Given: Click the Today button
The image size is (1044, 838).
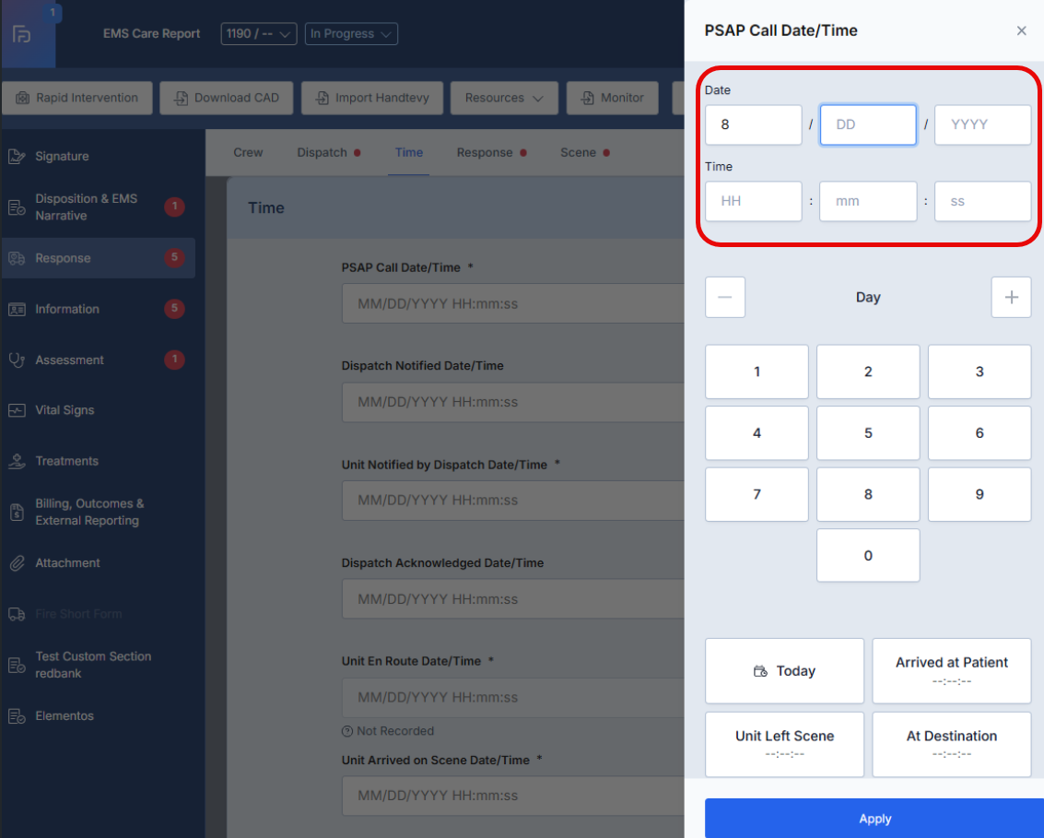Looking at the screenshot, I should 784,671.
